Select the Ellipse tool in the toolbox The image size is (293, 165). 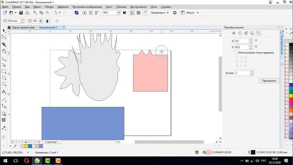[x=4, y=77]
